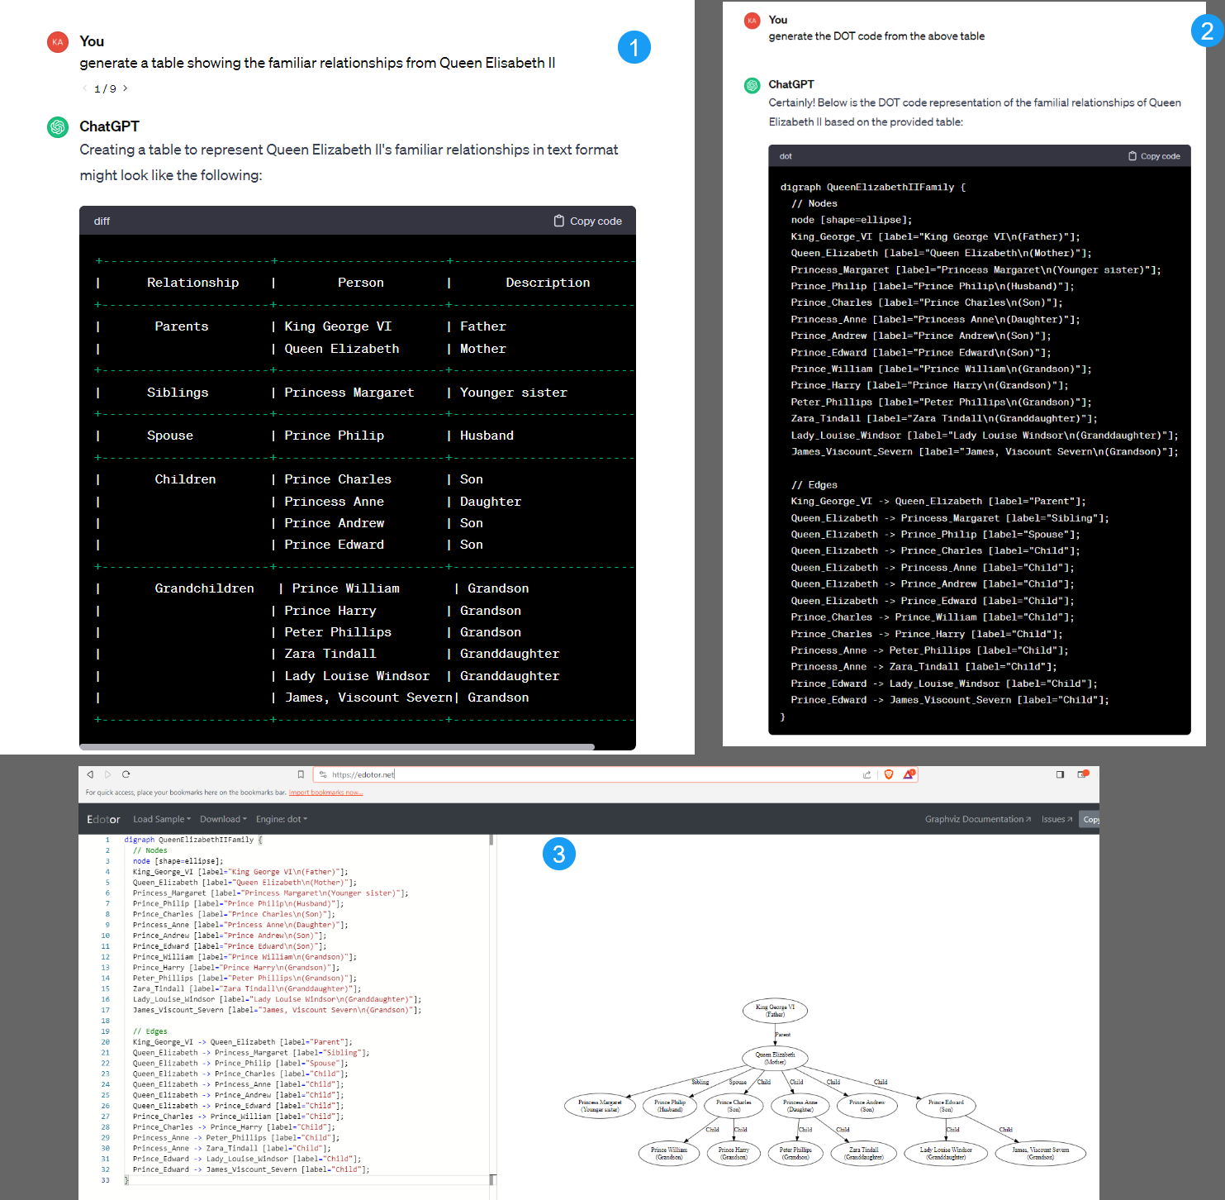Screen dimensions: 1225x1200
Task: Reload the edotor.net page
Action: click(126, 774)
